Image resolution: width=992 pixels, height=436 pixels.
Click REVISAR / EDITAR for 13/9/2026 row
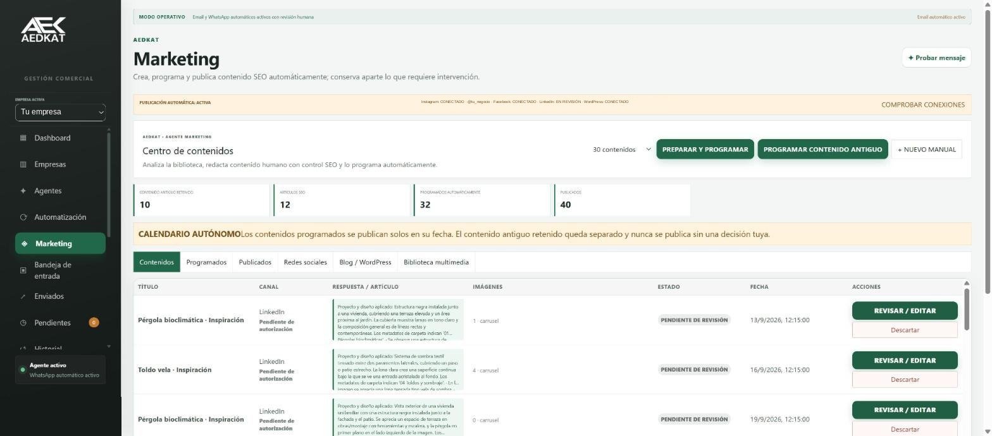pos(905,311)
